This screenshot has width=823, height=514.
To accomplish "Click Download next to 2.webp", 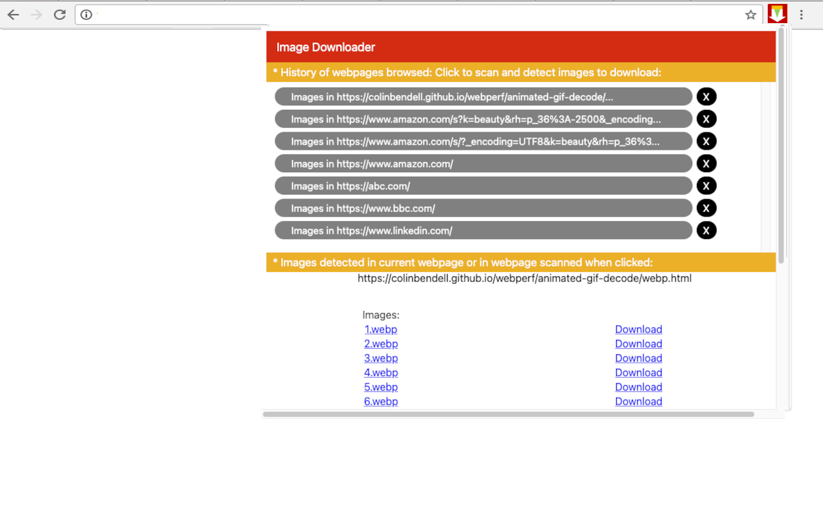I will (638, 344).
